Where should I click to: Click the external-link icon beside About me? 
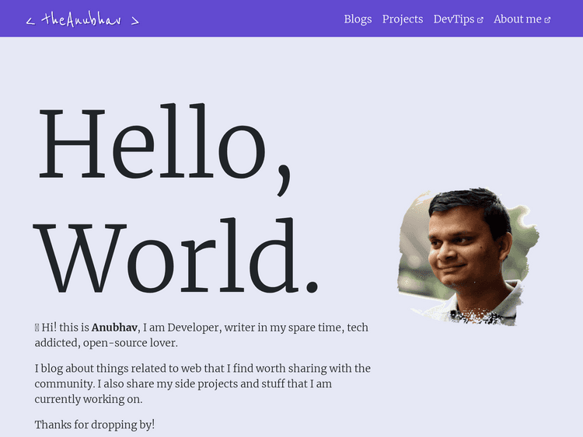point(547,20)
